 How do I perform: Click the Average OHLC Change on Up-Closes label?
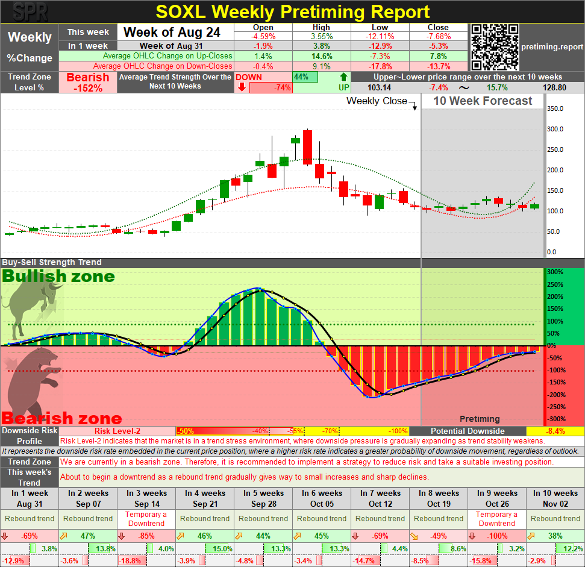click(x=167, y=56)
